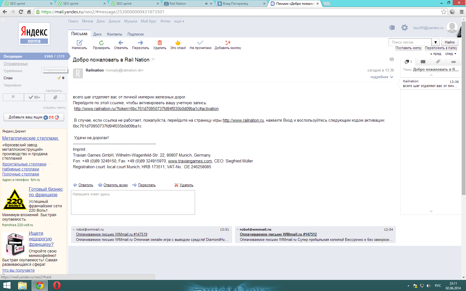This screenshot has width=466, height=291.
Task: Click the Добавить кнопку wand icon
Action: 228,43
